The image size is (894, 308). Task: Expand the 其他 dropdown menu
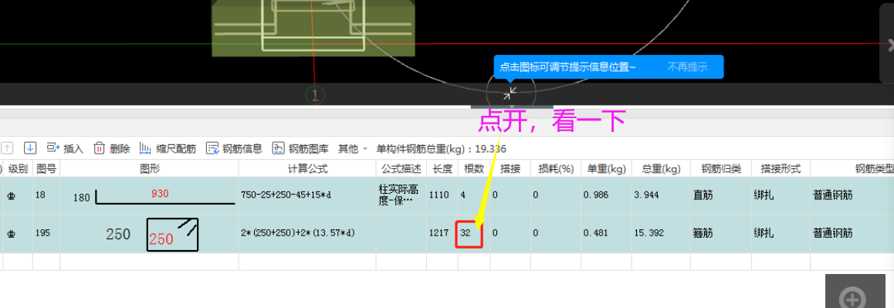(352, 149)
